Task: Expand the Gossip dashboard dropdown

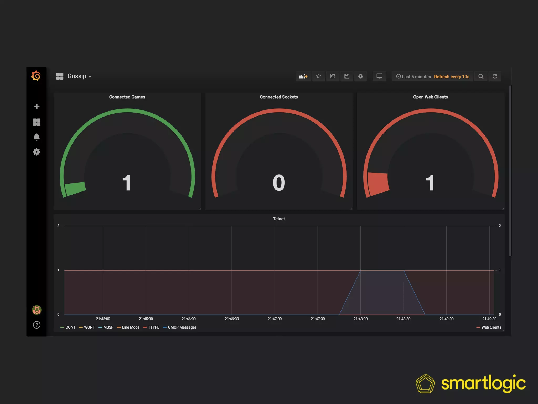Action: 78,76
